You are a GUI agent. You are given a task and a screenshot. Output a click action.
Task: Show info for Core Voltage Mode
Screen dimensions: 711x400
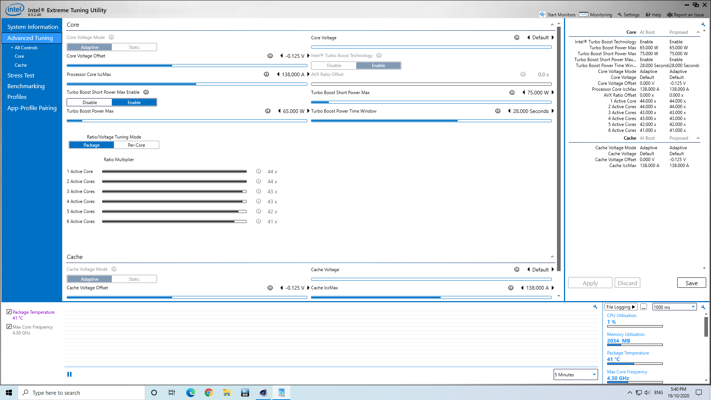pyautogui.click(x=111, y=37)
